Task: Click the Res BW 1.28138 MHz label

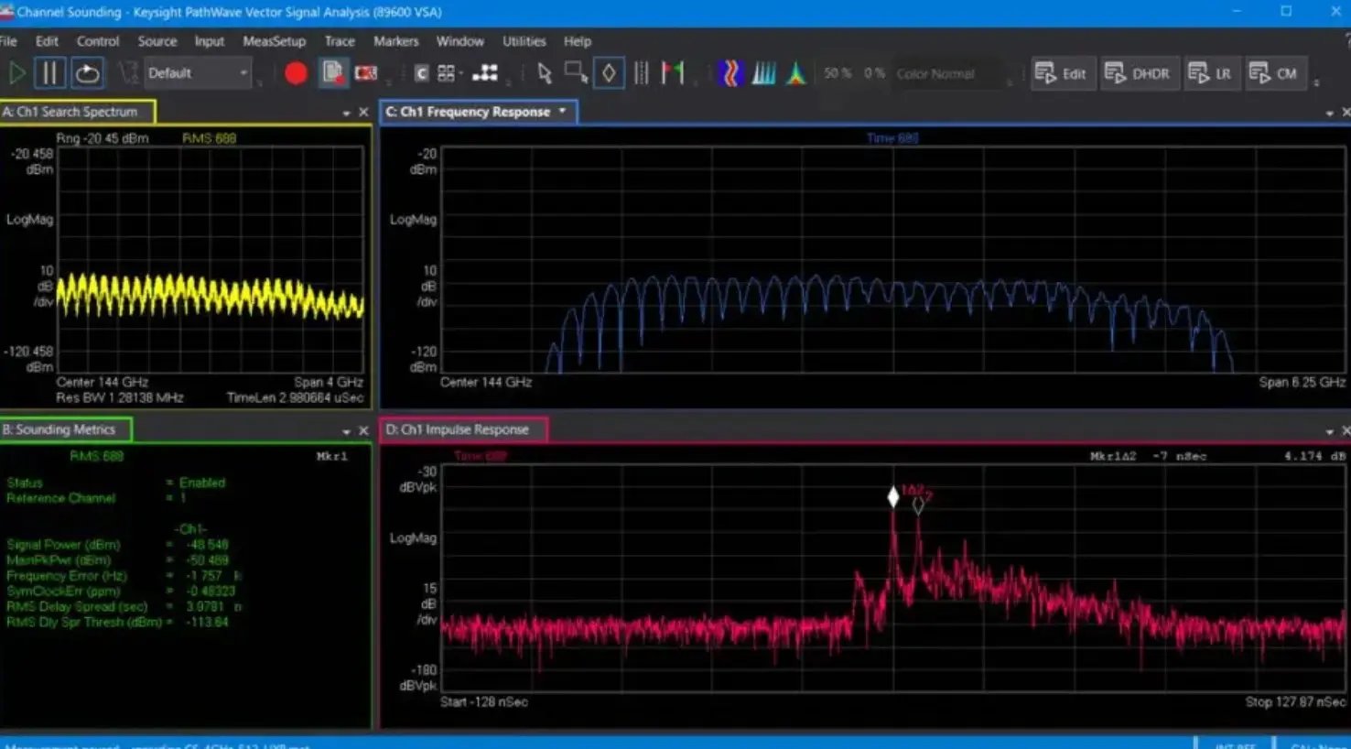Action: tap(119, 397)
